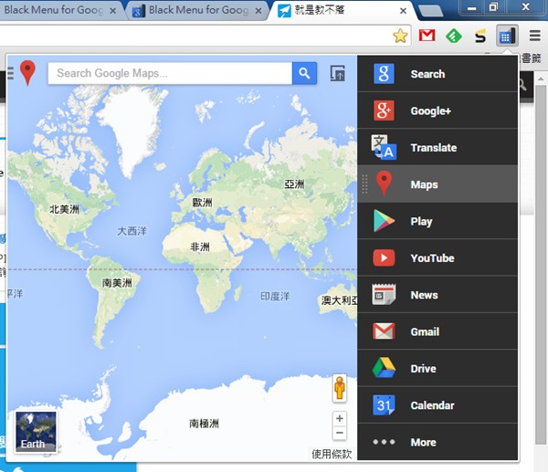Click the 南美洲 map label
Viewport: 548px width, 472px height.
117,283
